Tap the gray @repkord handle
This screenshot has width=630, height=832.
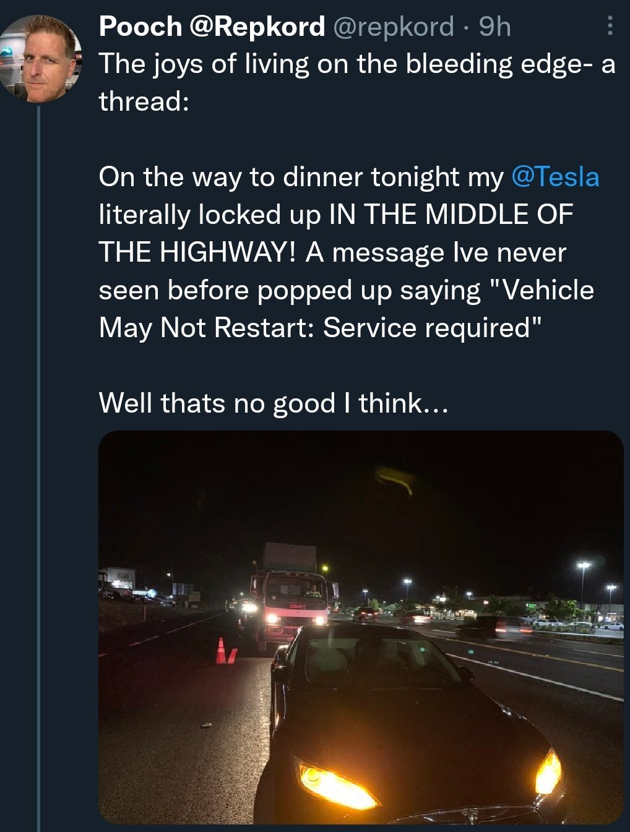click(x=393, y=26)
